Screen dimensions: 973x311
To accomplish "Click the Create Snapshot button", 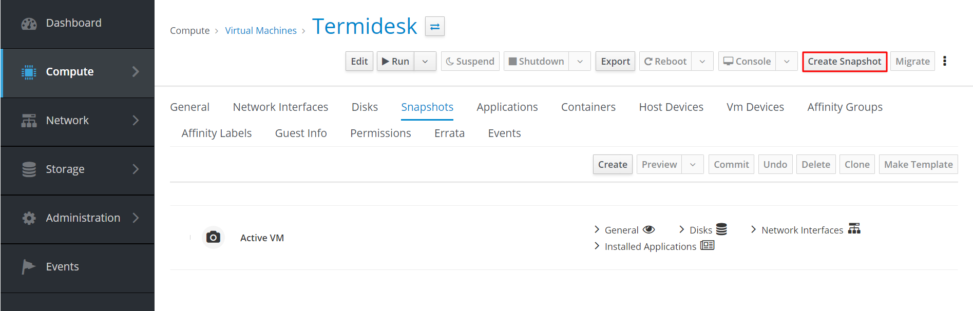I will point(844,62).
